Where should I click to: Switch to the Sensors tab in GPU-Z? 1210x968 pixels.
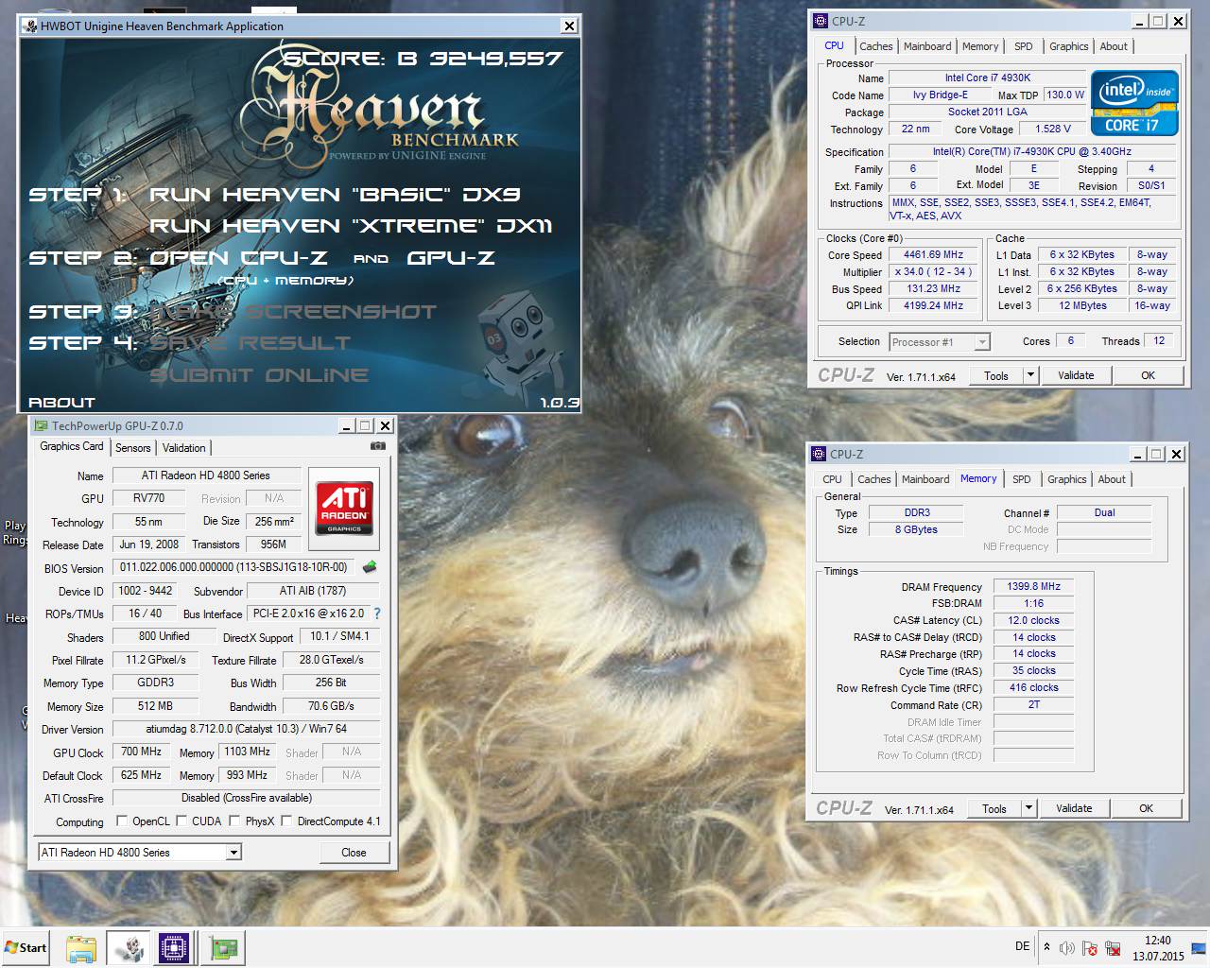pos(133,448)
